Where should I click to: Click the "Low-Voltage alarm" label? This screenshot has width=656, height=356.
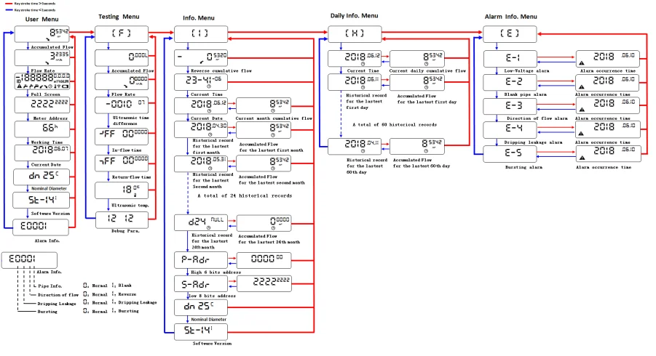pos(526,71)
